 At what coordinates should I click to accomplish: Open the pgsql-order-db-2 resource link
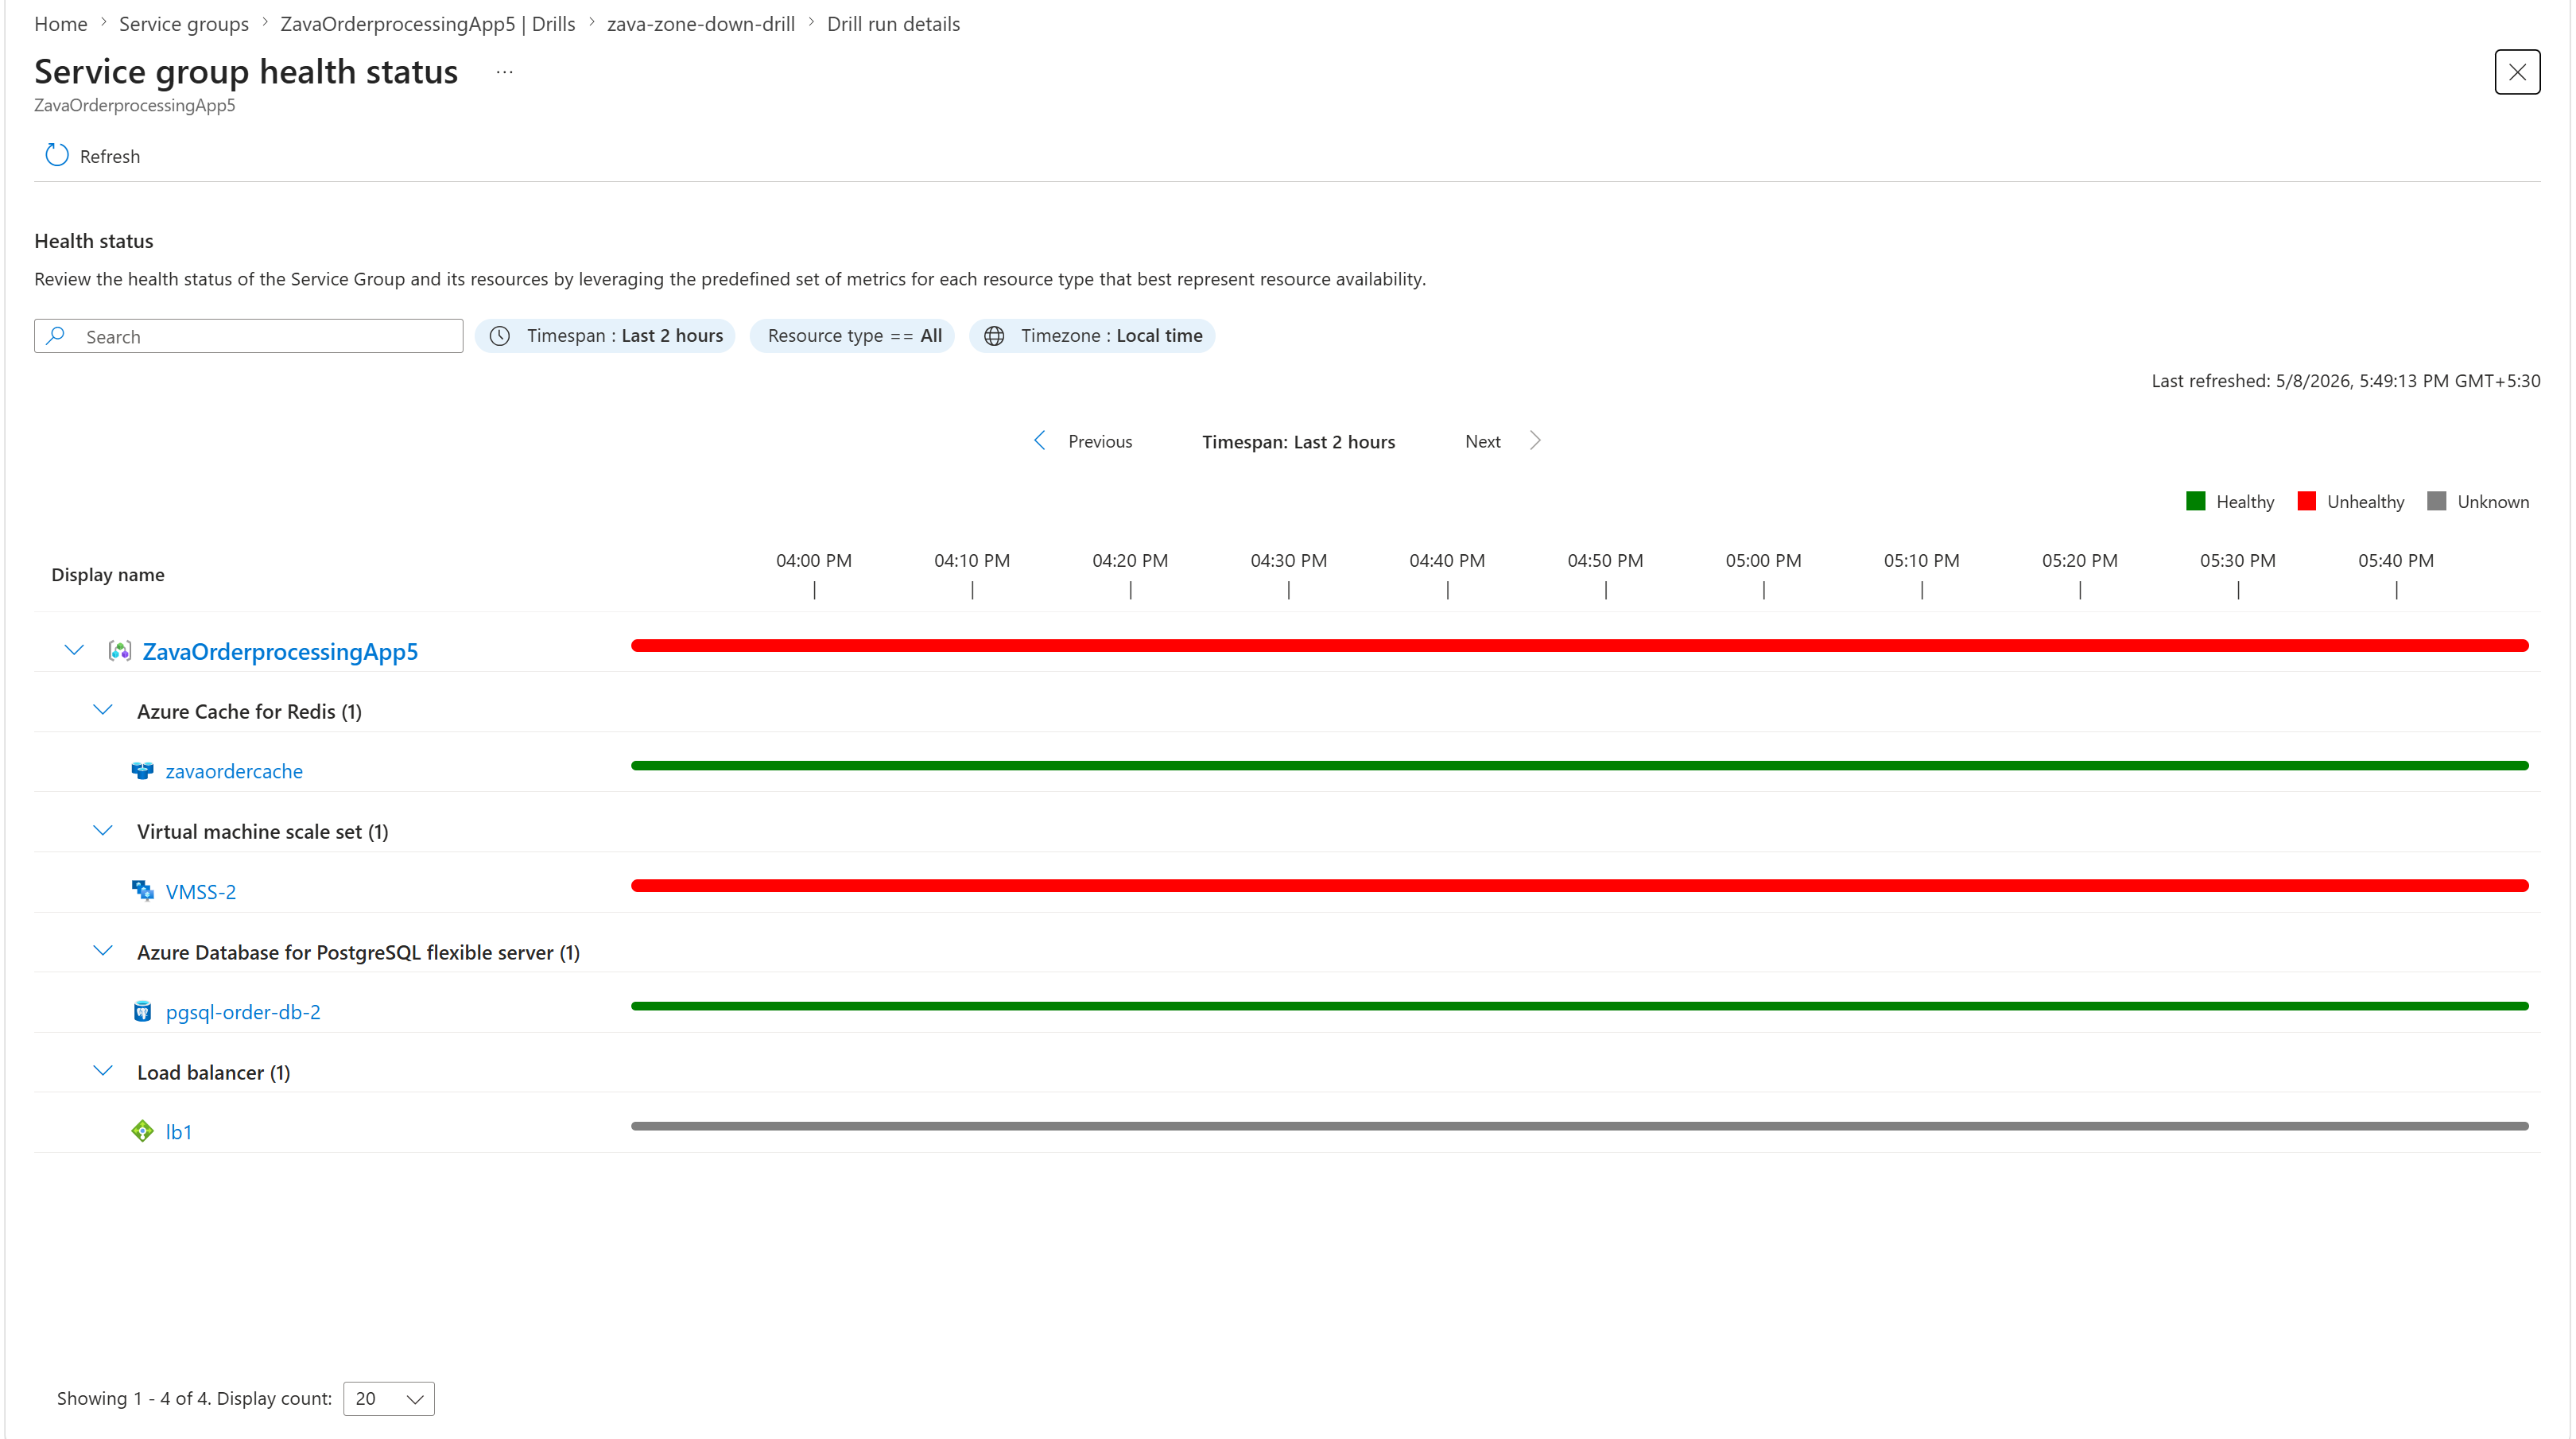click(x=243, y=1012)
